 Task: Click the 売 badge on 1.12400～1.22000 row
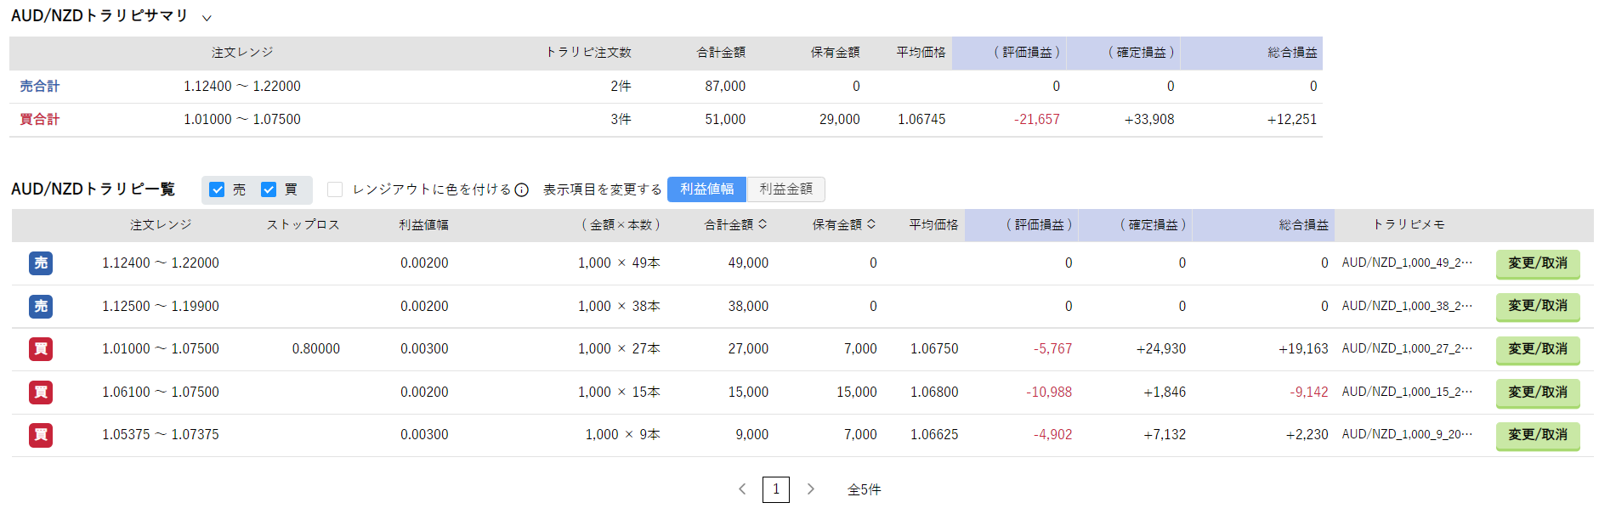[41, 263]
